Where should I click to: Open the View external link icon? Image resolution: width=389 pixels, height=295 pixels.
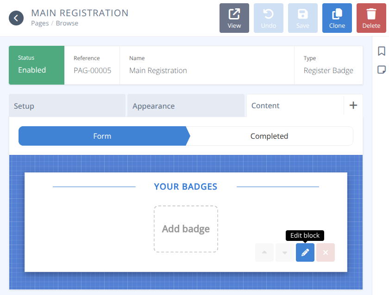(234, 18)
